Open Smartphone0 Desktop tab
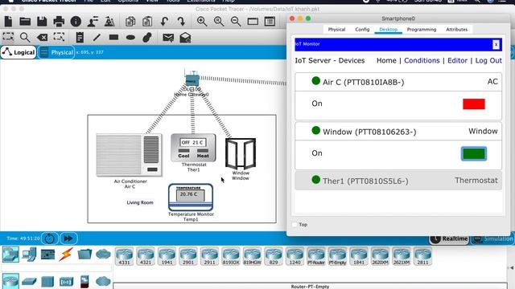515x289 pixels. [x=388, y=30]
